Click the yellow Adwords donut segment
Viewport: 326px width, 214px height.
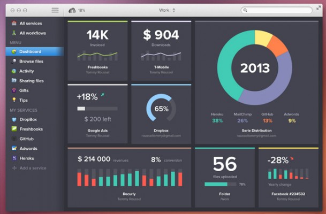pos(262,38)
